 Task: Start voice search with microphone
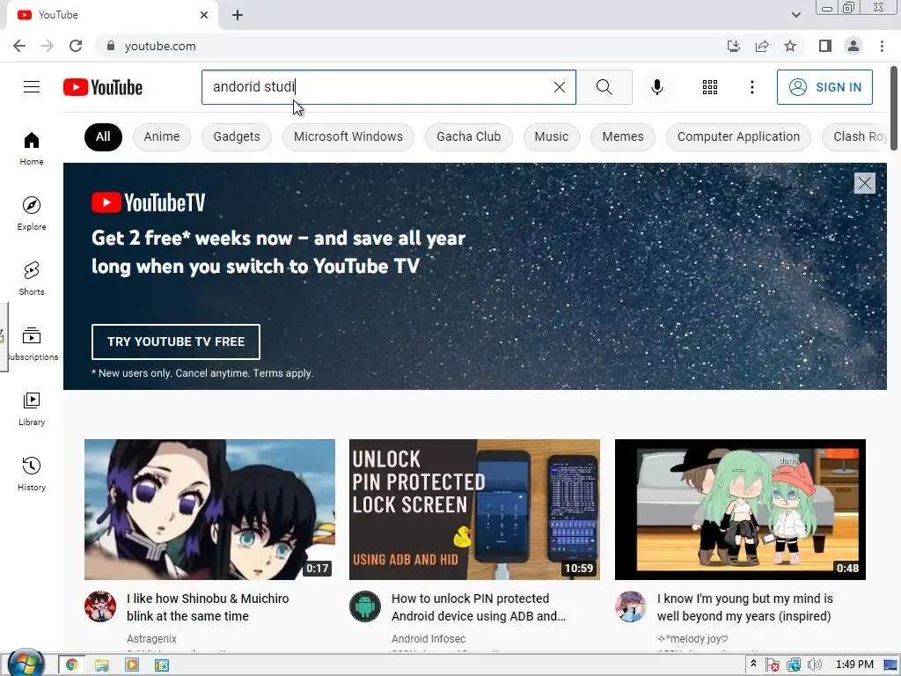point(656,87)
